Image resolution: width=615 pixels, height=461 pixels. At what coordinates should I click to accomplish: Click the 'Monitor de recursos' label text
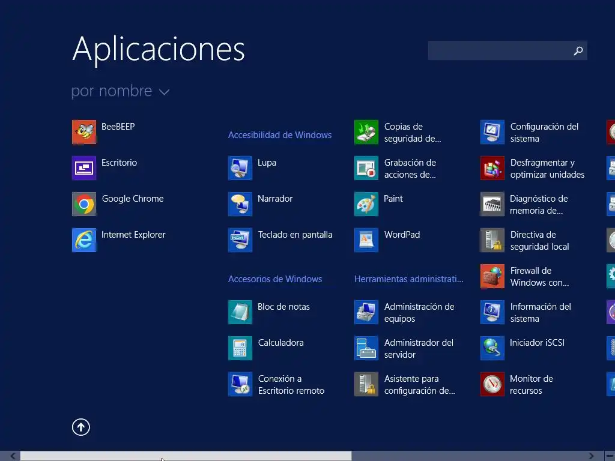pos(532,385)
